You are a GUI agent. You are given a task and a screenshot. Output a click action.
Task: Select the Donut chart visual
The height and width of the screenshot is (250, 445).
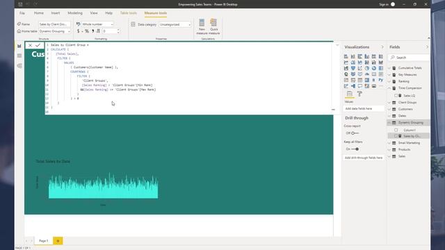pos(374,68)
